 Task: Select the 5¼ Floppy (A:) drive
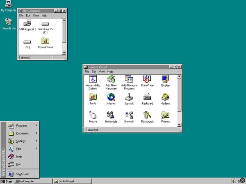(27, 25)
